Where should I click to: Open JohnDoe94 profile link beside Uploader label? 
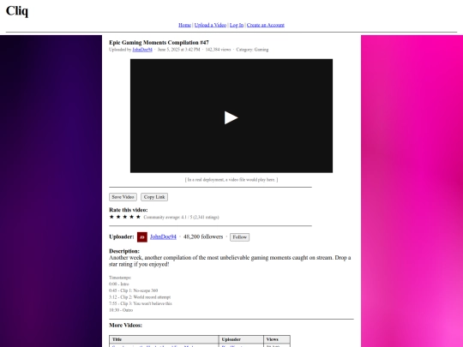coord(163,236)
